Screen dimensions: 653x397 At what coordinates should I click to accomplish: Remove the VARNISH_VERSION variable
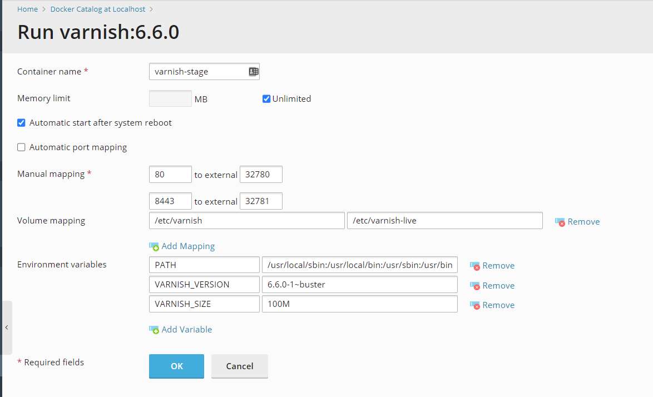click(498, 285)
